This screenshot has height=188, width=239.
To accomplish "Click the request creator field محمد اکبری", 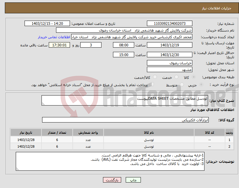I will (132, 37).
